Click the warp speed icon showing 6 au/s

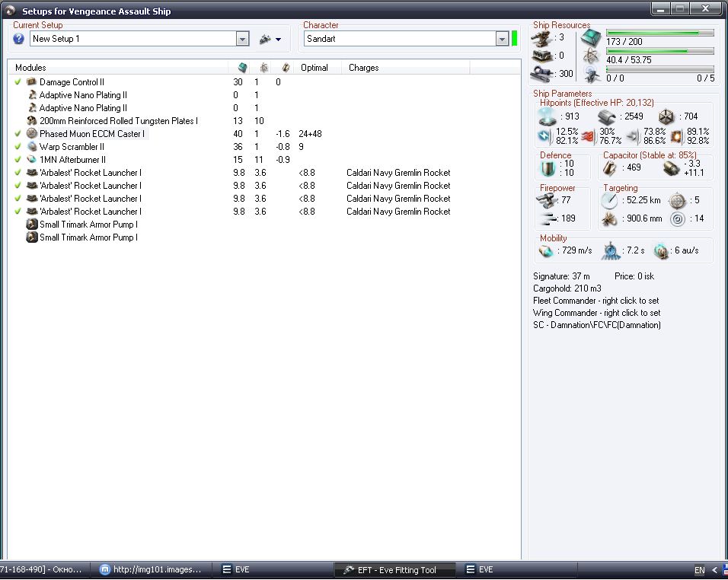click(660, 251)
